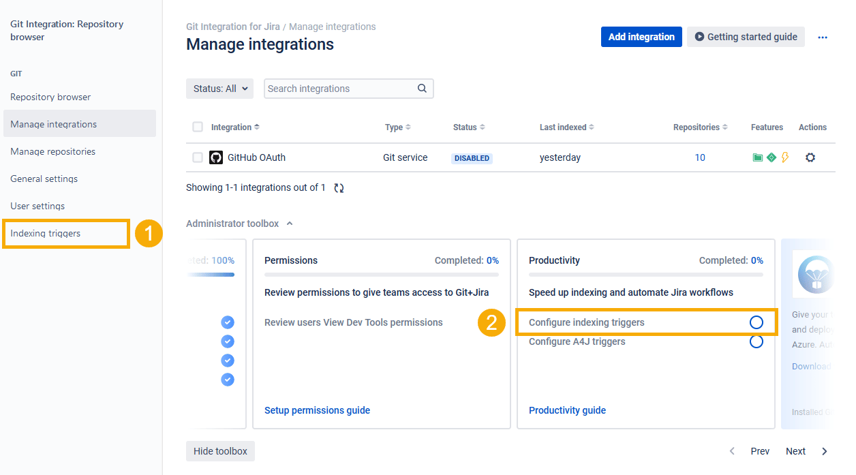Viewport: 856px width, 475px height.
Task: Click the Speed up indexing and automate text
Action: point(631,292)
